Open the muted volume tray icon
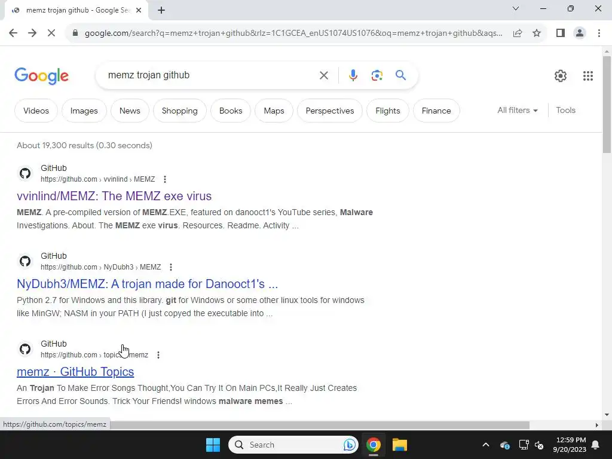 click(x=539, y=445)
